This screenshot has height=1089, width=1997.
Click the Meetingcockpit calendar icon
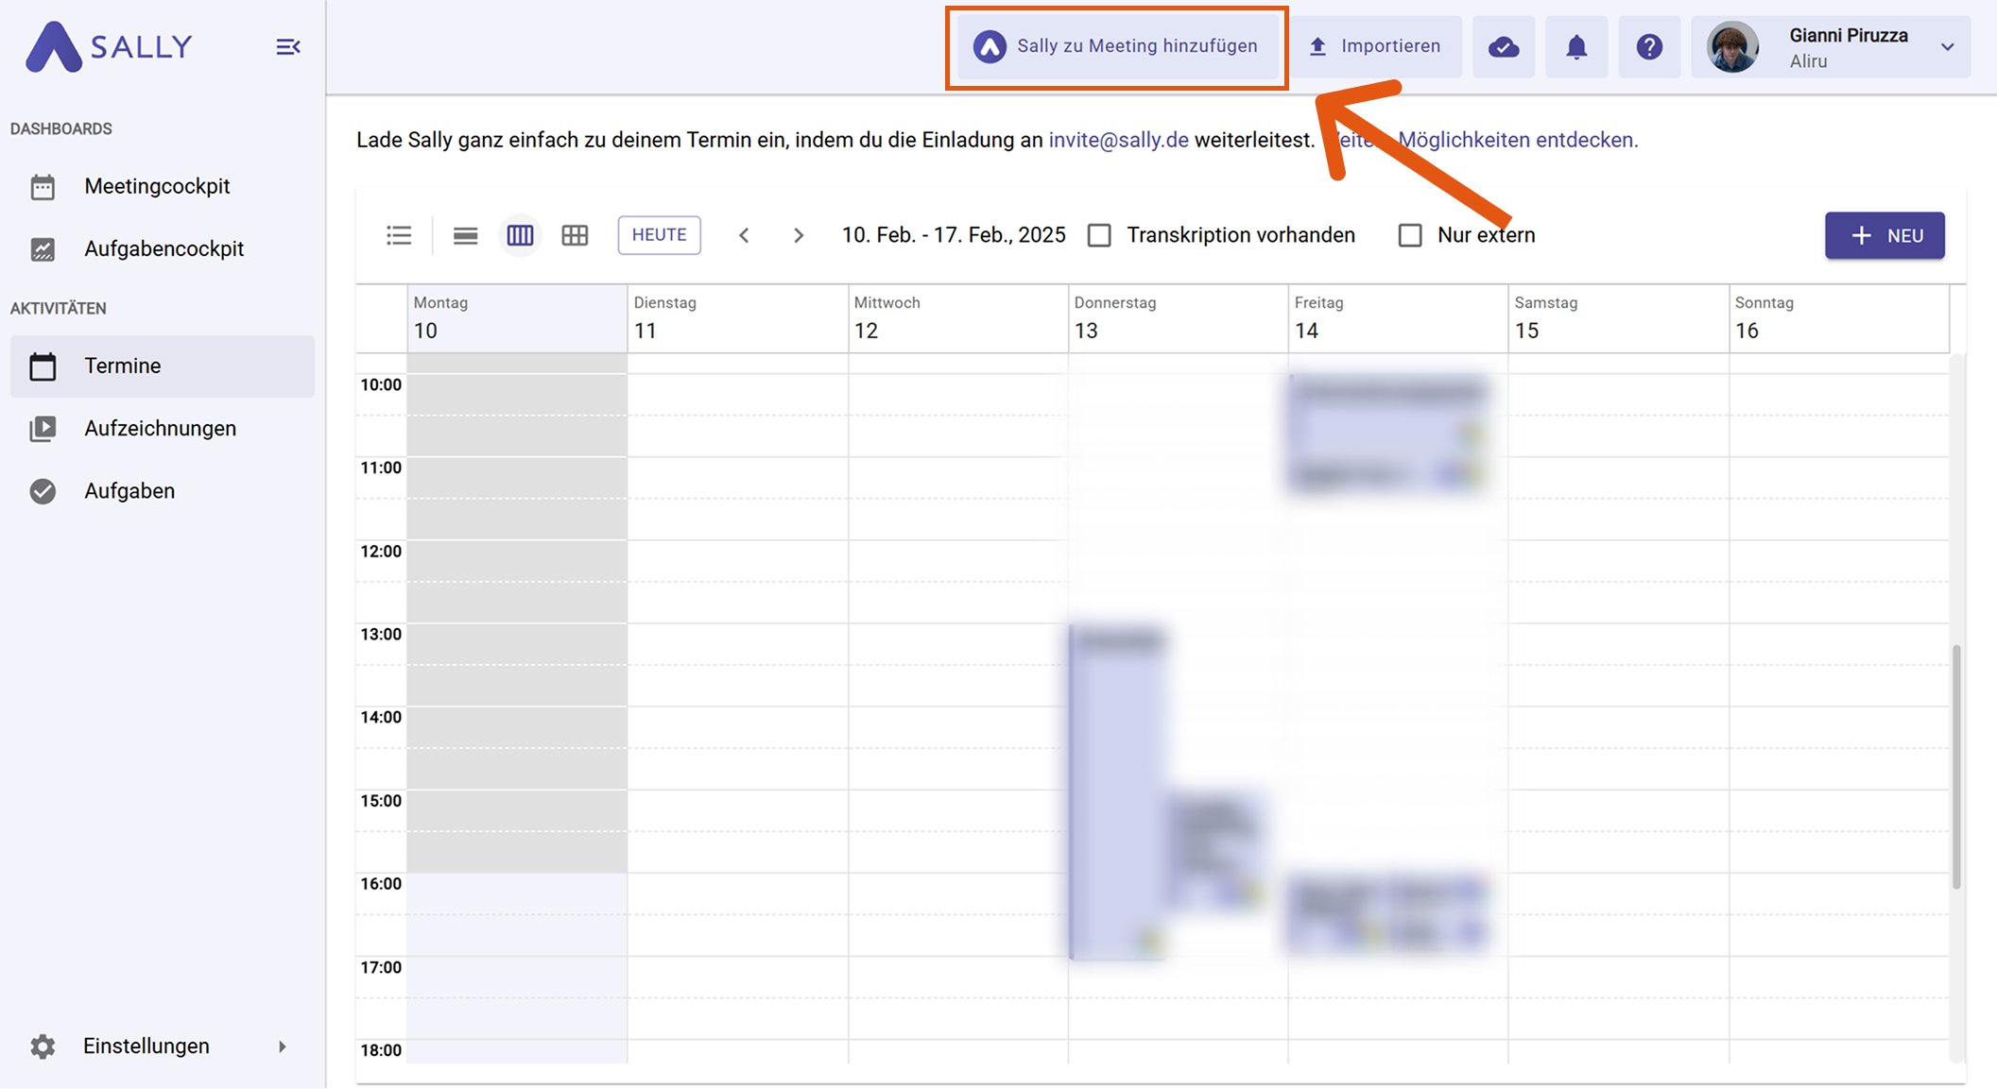(x=43, y=186)
